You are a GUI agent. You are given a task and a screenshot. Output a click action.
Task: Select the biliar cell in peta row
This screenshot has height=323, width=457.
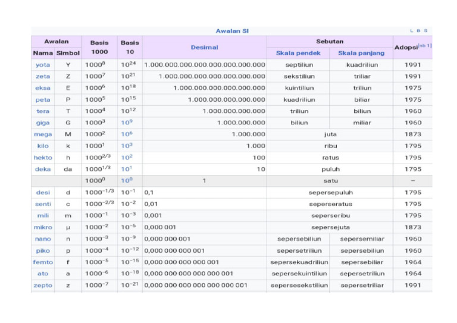tap(362, 99)
